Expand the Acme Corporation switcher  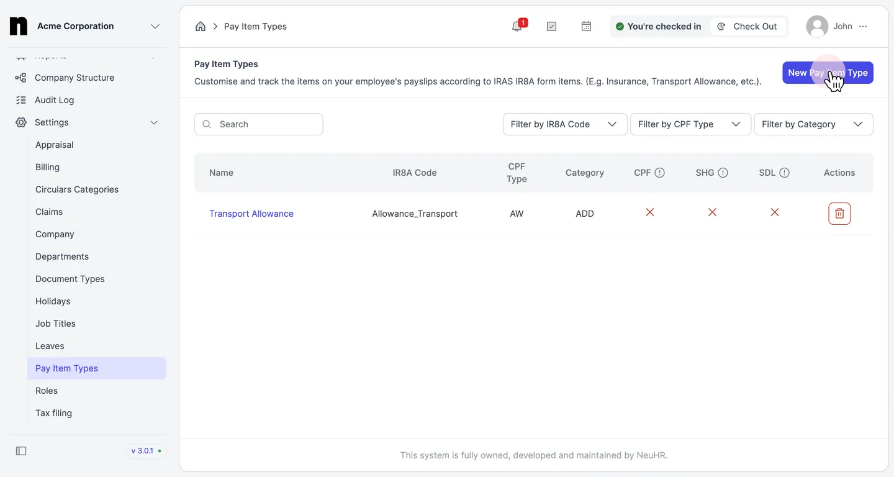[x=155, y=26]
